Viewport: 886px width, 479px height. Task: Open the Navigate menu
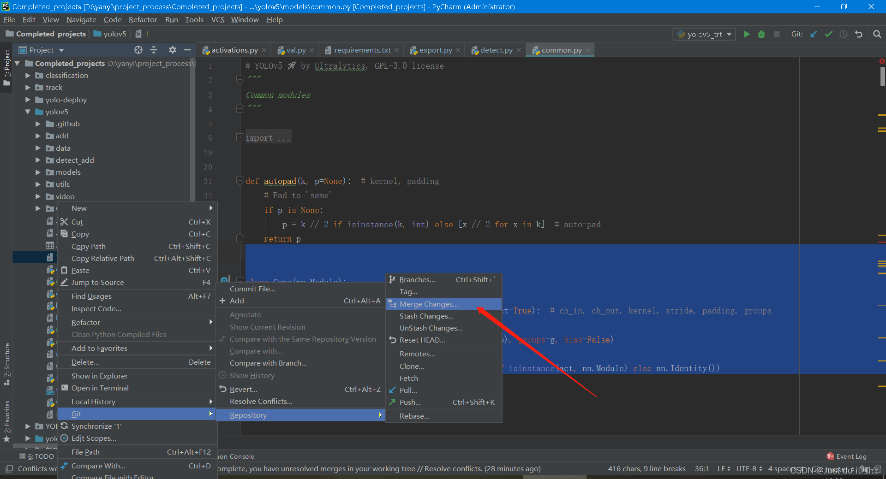(x=81, y=19)
